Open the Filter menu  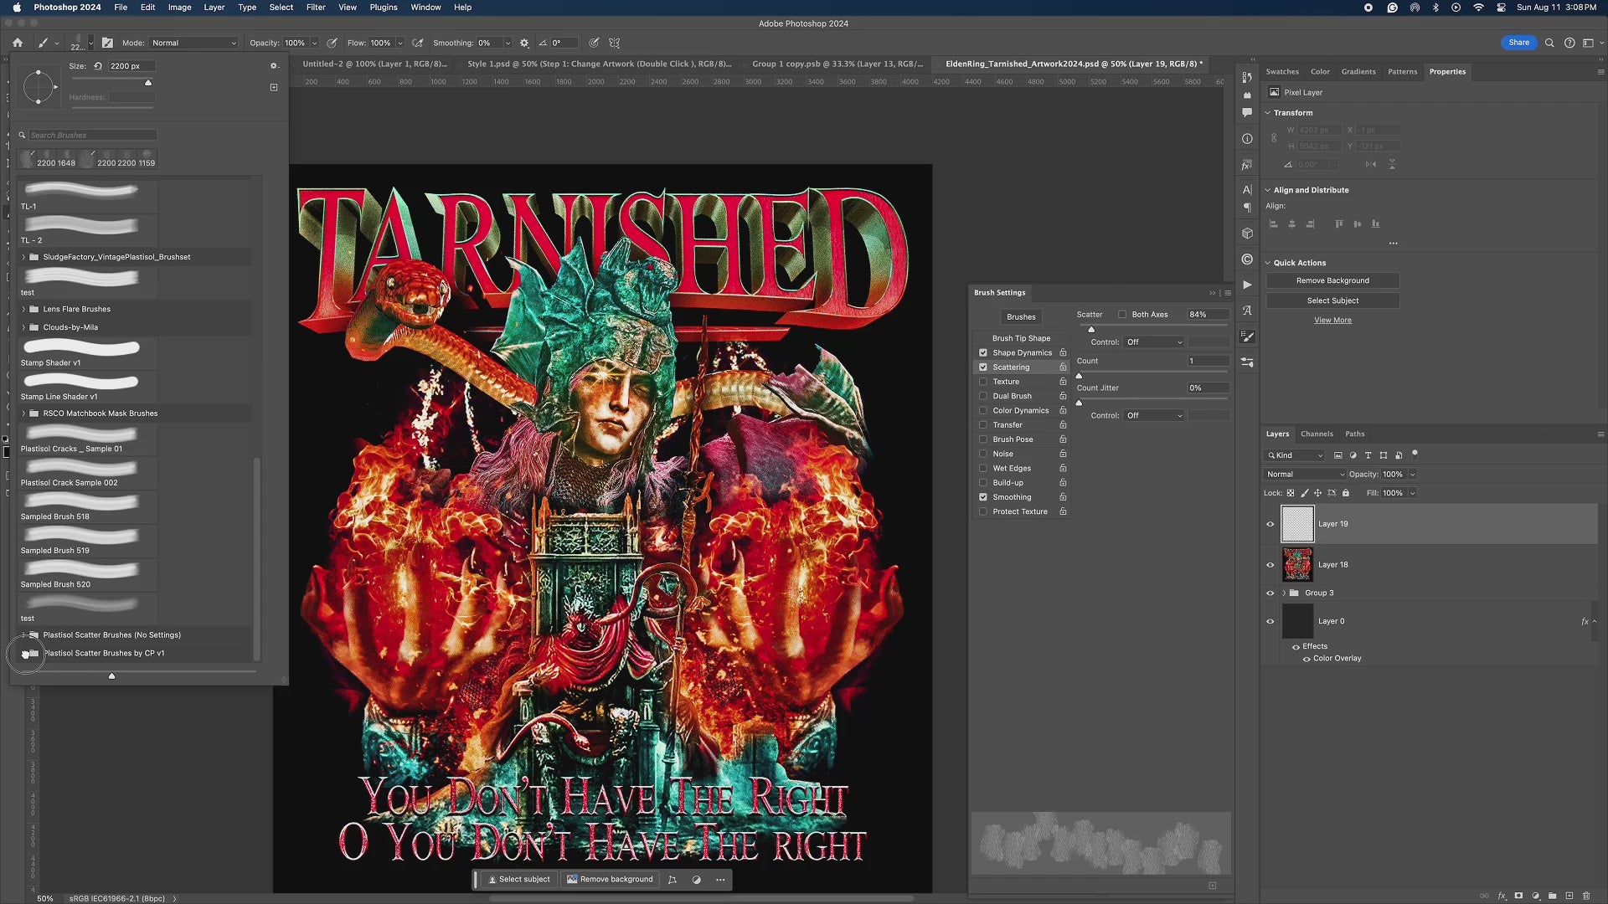click(316, 8)
